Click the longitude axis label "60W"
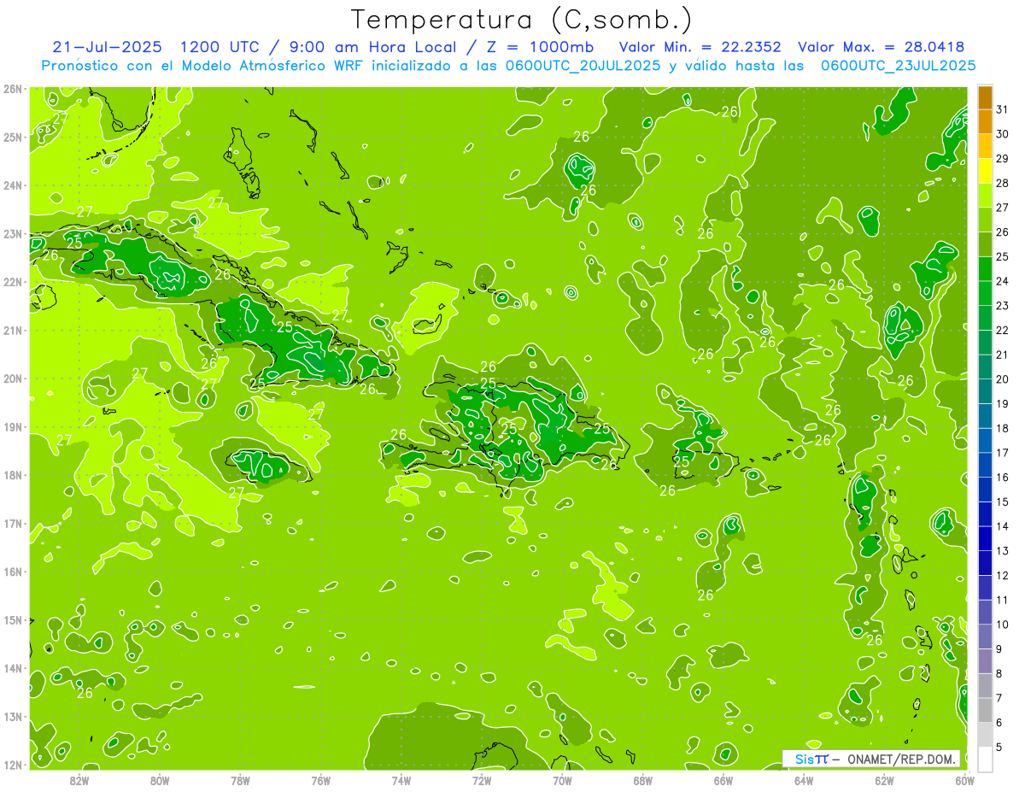Image resolution: width=1025 pixels, height=792 pixels. coord(964,780)
